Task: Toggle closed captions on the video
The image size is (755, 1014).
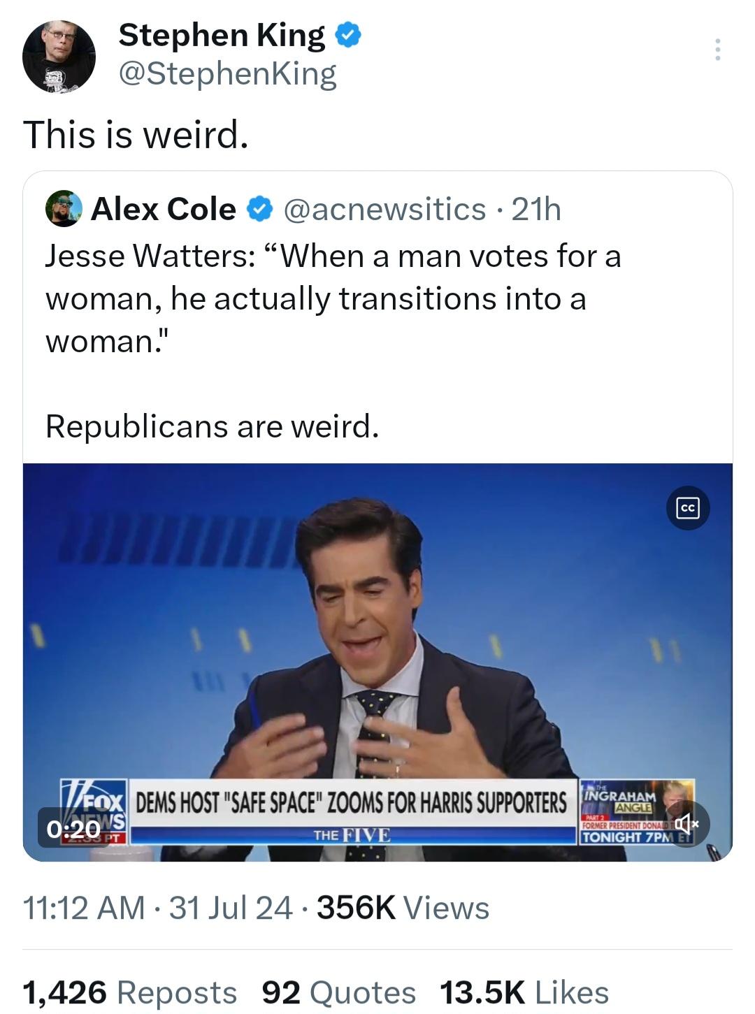Action: 689,508
